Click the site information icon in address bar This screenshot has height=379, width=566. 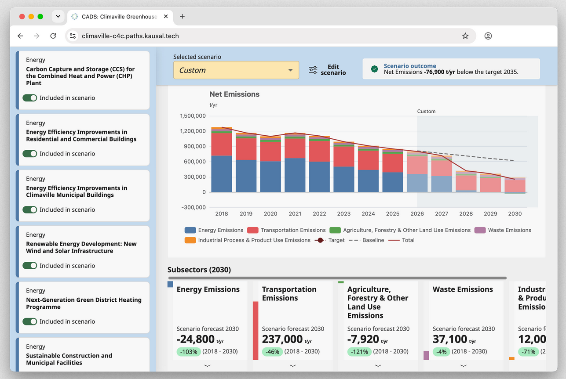pyautogui.click(x=73, y=36)
